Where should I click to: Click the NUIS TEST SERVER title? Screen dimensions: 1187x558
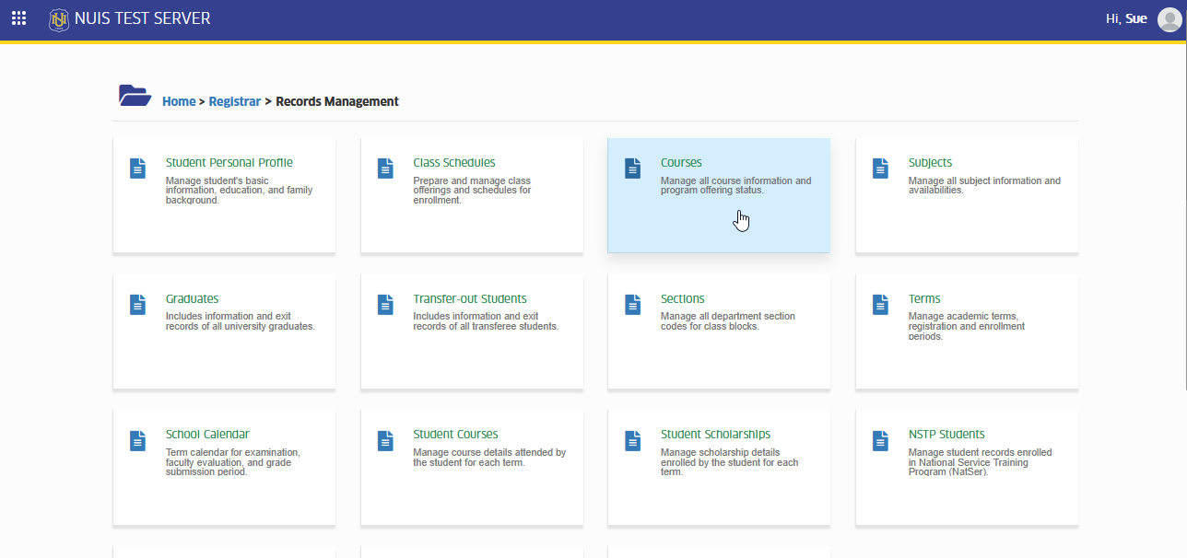point(142,18)
